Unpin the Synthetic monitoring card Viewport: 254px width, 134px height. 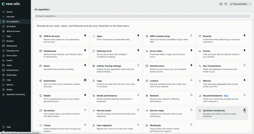[x=244, y=110]
